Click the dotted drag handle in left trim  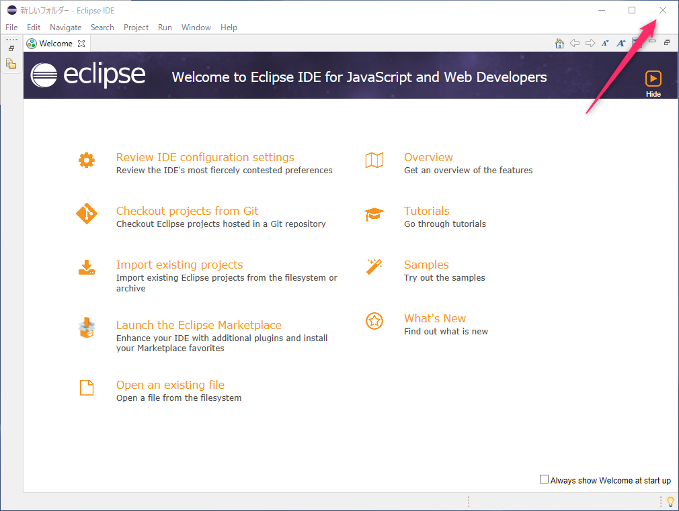coord(11,40)
